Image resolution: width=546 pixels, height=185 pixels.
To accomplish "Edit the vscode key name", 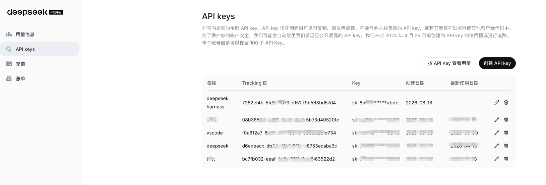I will 497,133.
